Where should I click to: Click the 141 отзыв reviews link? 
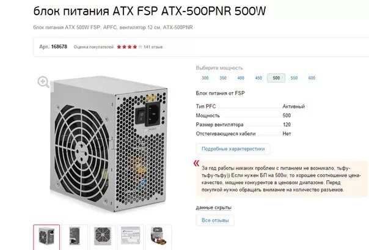153,47
